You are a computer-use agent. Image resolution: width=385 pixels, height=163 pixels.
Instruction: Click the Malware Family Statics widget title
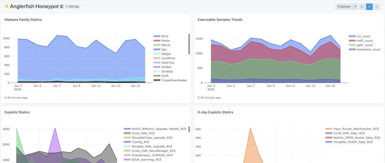coord(23,20)
